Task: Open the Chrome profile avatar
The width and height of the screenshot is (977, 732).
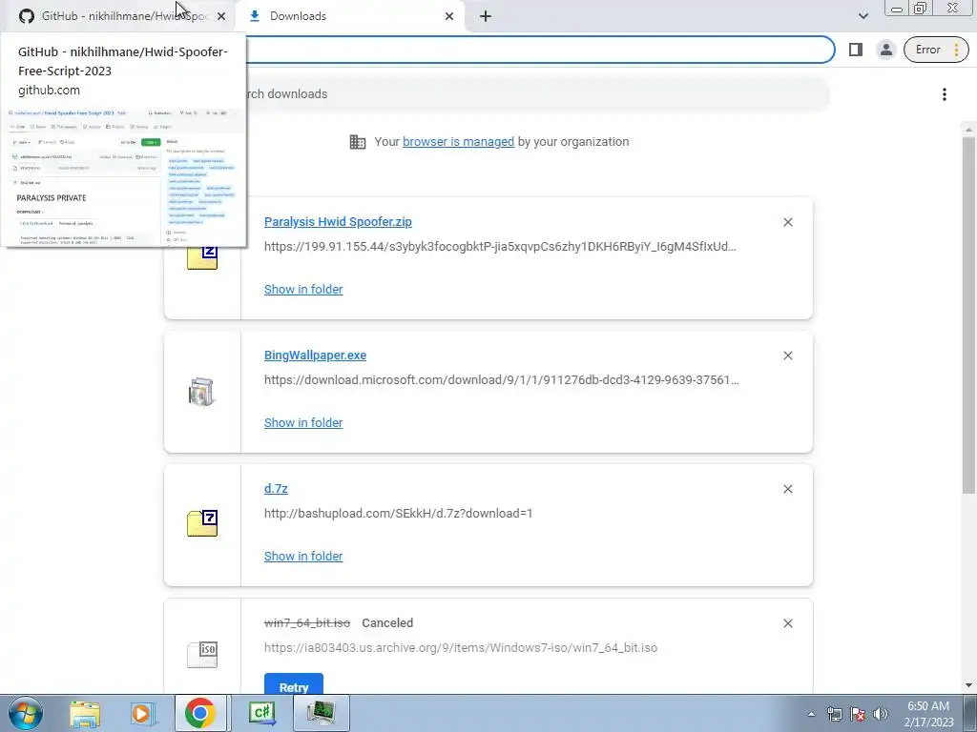Action: (x=885, y=50)
